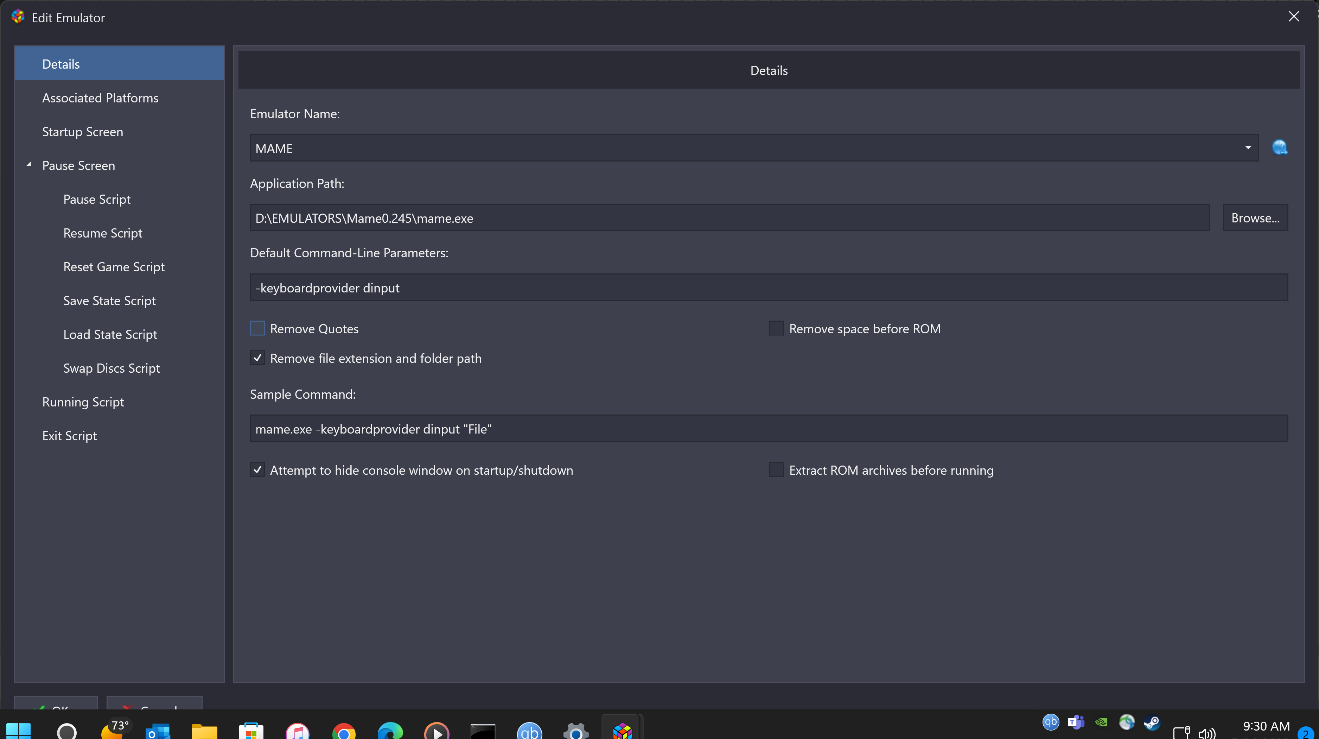Viewport: 1319px width, 739px height.
Task: Open the qBittorrent taskbar icon
Action: click(x=529, y=731)
